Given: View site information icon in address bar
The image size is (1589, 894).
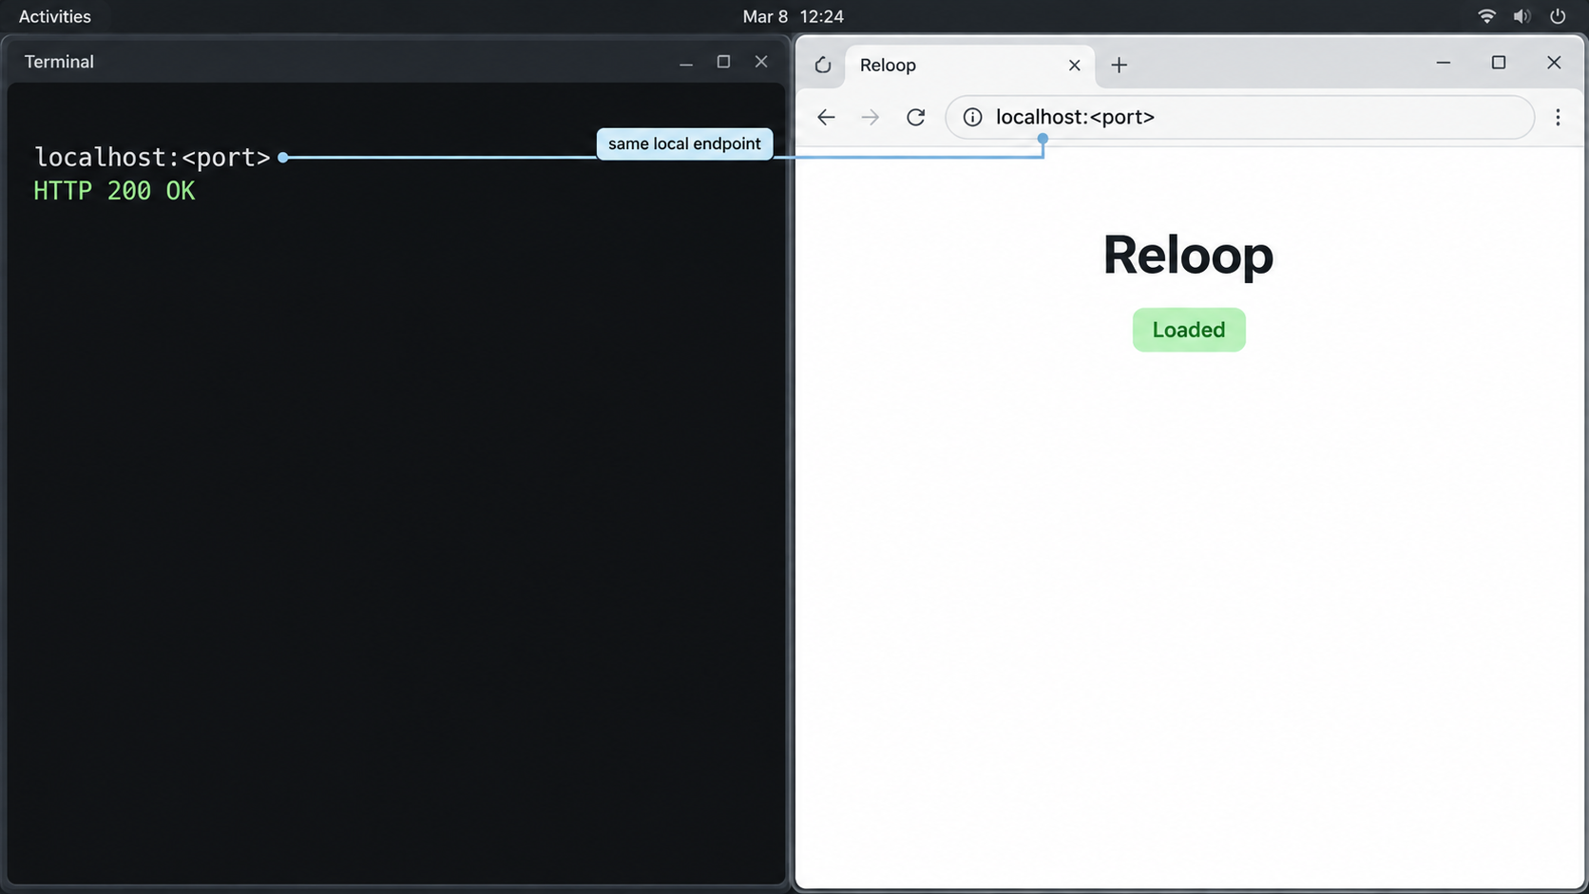Looking at the screenshot, I should (x=972, y=117).
